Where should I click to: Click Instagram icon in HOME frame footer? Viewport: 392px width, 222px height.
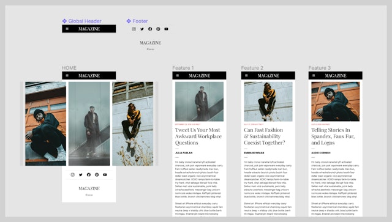(x=72, y=175)
